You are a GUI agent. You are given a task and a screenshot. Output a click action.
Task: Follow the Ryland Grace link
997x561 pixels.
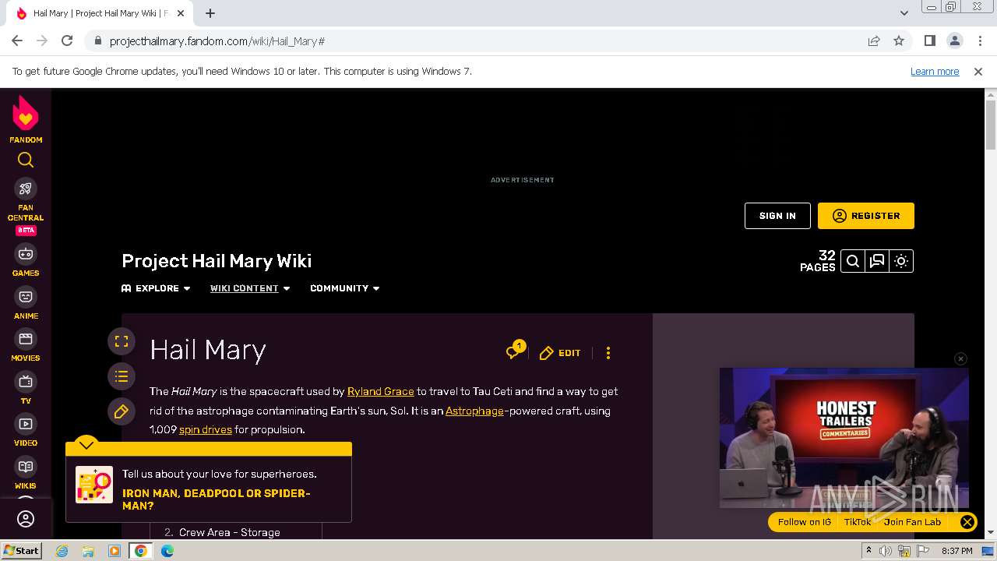[x=381, y=391]
